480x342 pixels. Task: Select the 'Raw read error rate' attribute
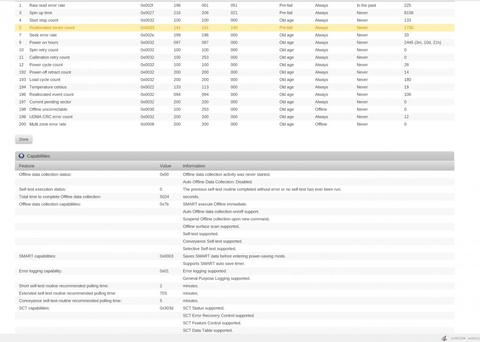click(x=47, y=5)
